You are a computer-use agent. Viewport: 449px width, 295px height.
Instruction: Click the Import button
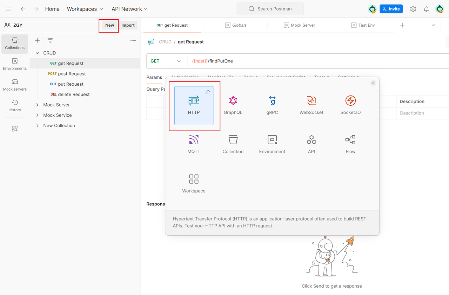(128, 25)
